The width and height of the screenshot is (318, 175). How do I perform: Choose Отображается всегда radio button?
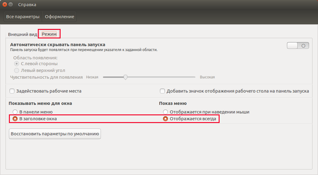[189, 119]
